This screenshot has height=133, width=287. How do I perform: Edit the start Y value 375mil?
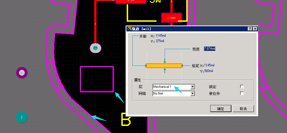coord(160,41)
